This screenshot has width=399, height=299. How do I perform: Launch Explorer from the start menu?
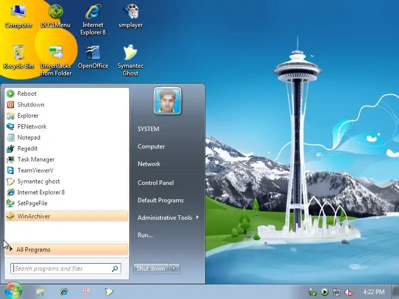pyautogui.click(x=67, y=116)
